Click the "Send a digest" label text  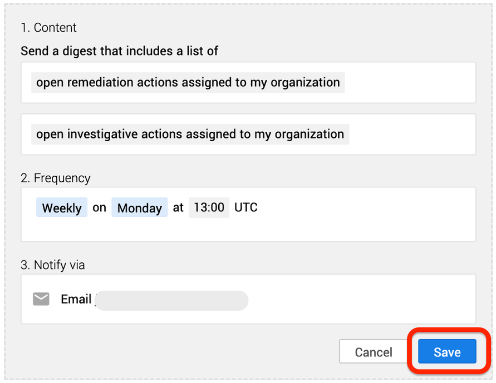click(119, 51)
